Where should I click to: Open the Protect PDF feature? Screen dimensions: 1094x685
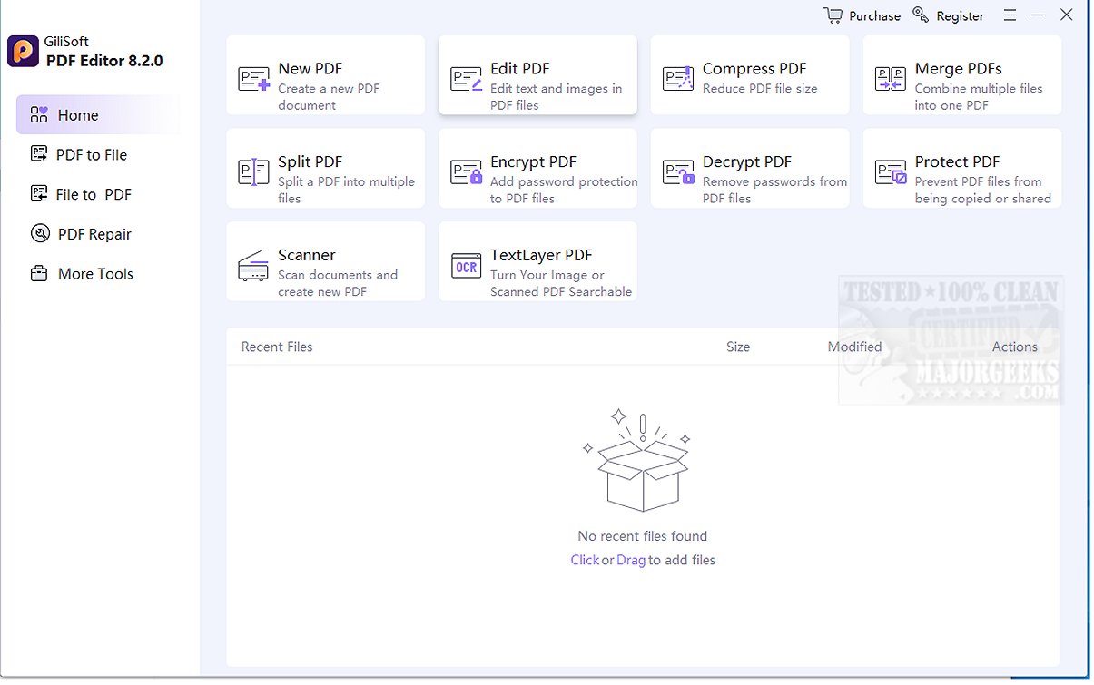click(x=890, y=169)
